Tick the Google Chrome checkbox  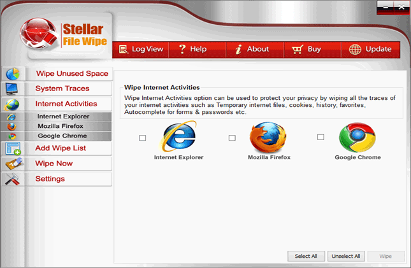click(x=321, y=137)
